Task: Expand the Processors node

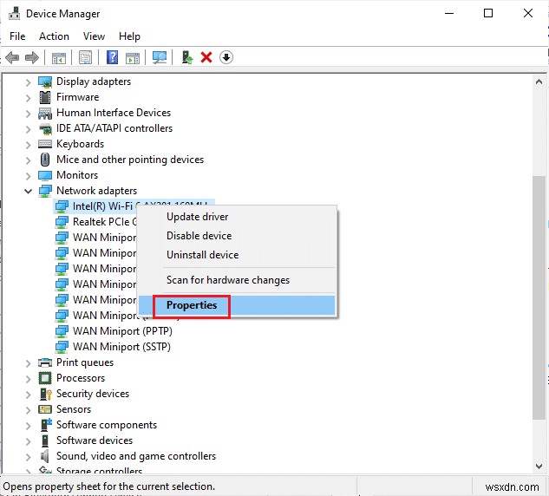Action: point(28,379)
